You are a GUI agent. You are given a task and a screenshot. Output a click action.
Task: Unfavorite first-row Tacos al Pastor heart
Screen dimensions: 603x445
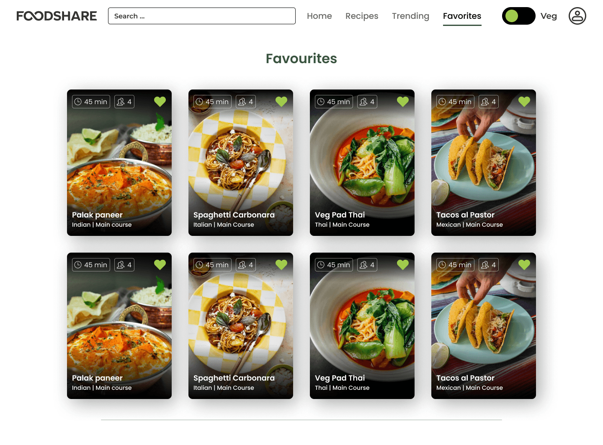coord(524,102)
